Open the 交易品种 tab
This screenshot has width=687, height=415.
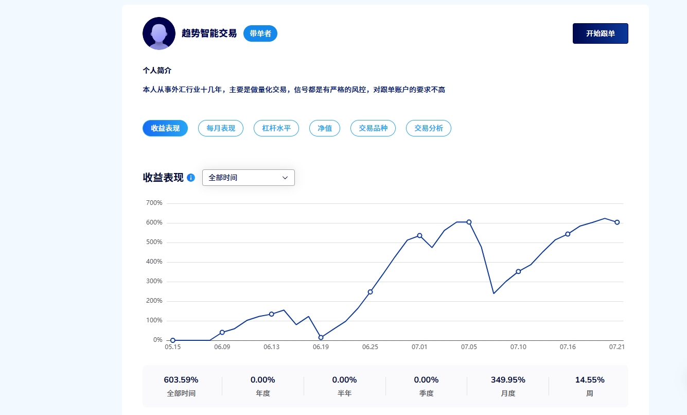(373, 128)
